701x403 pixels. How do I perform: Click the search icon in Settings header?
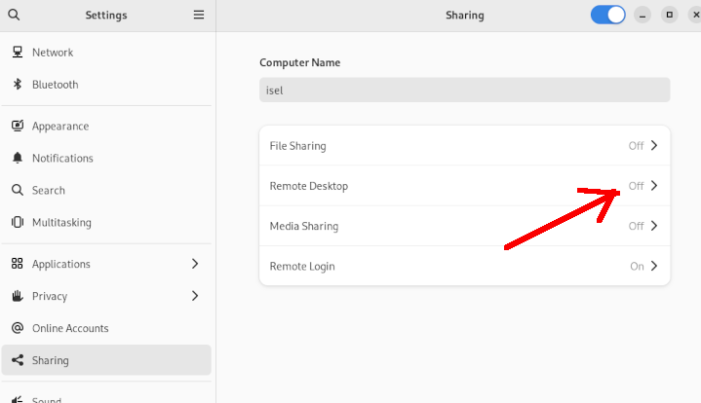(x=15, y=15)
